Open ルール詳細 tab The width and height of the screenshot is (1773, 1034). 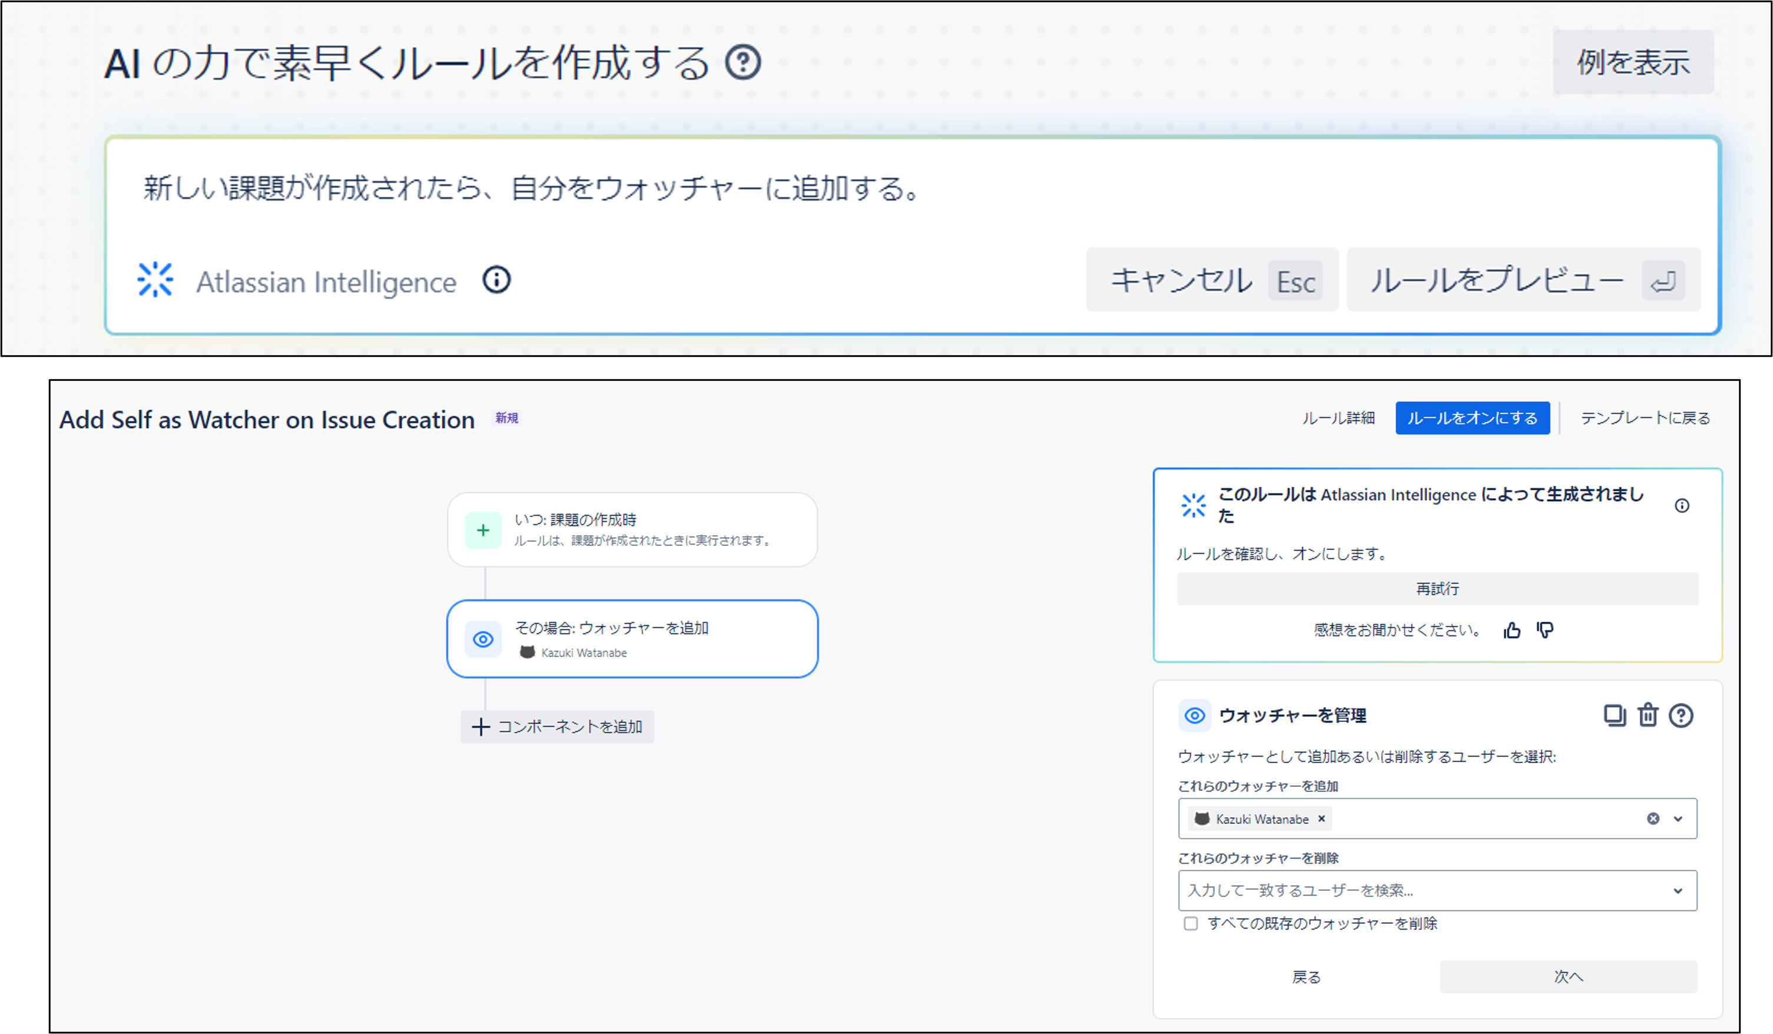1338,419
